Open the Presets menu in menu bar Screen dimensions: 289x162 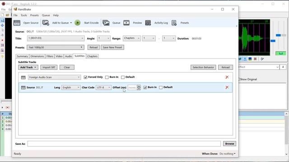[x=34, y=15]
